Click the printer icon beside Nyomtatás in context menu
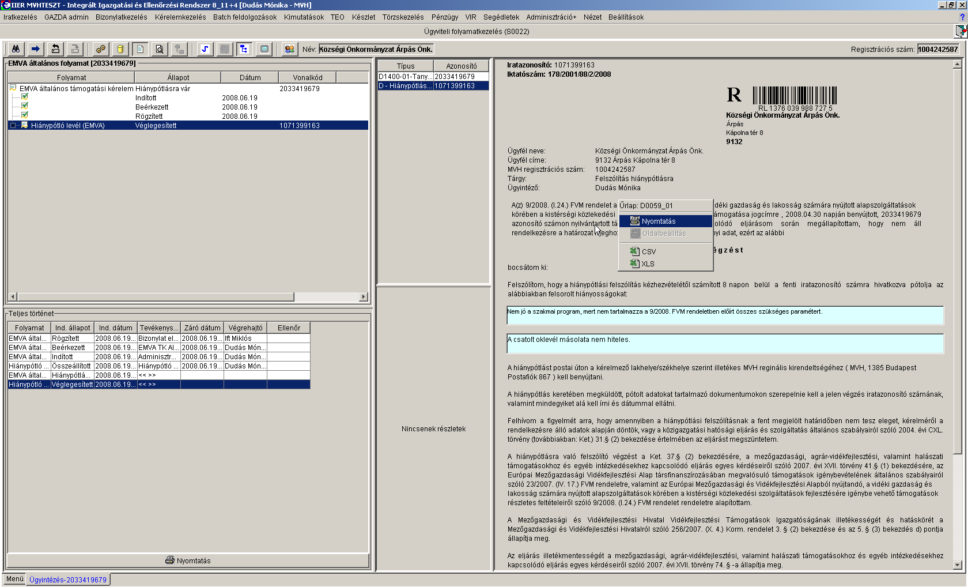Image resolution: width=968 pixels, height=587 pixels. point(635,221)
